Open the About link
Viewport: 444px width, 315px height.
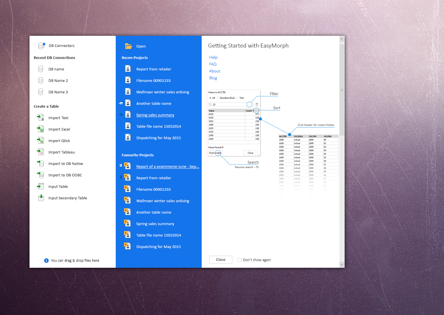215,71
